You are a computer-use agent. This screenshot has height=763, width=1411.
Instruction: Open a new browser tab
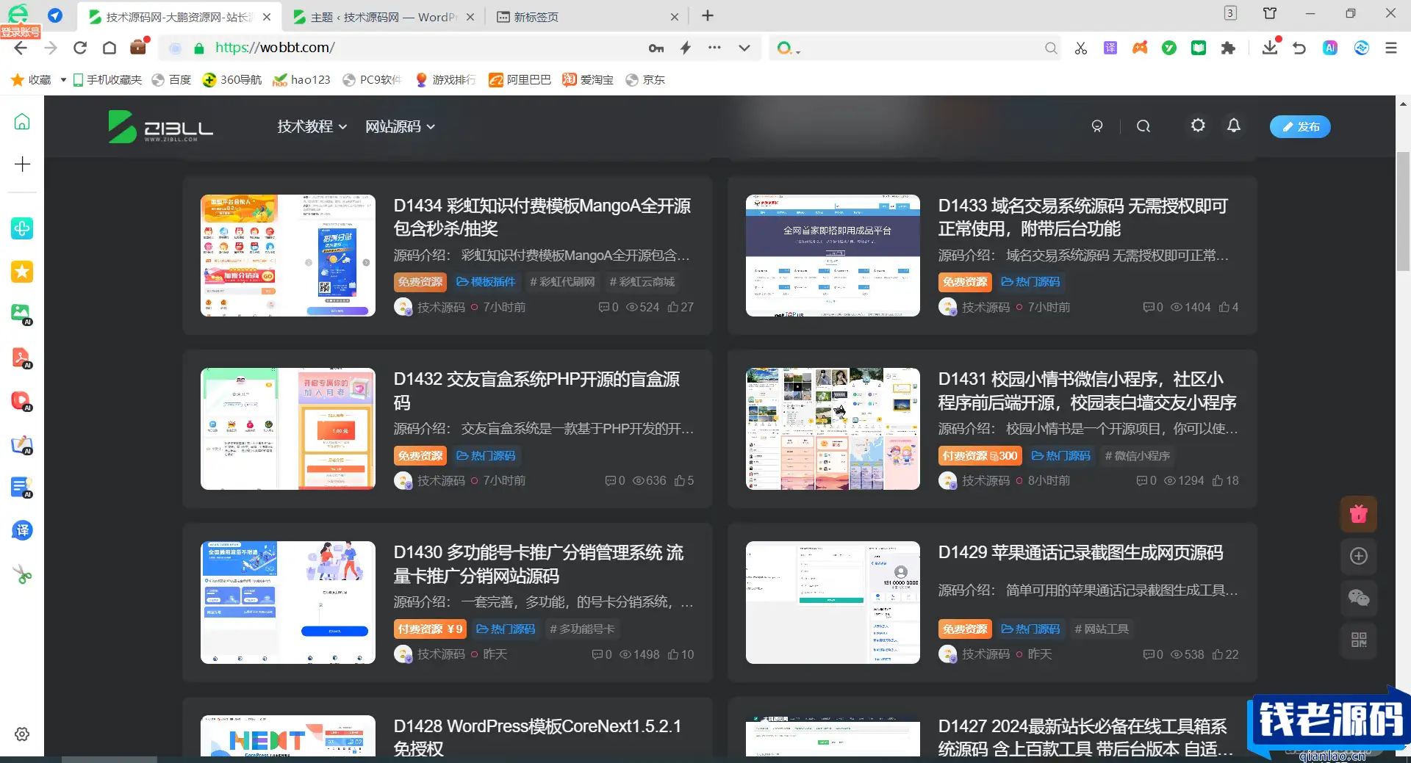pos(708,15)
